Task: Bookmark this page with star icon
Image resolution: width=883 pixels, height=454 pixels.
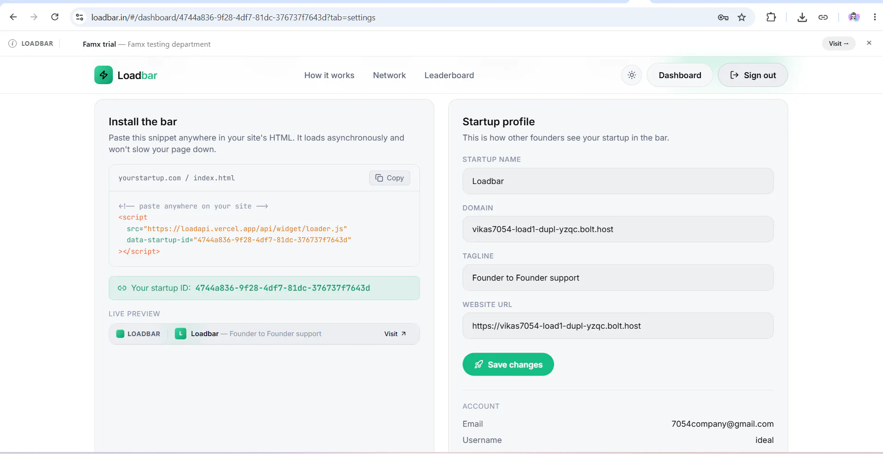Action: point(742,18)
